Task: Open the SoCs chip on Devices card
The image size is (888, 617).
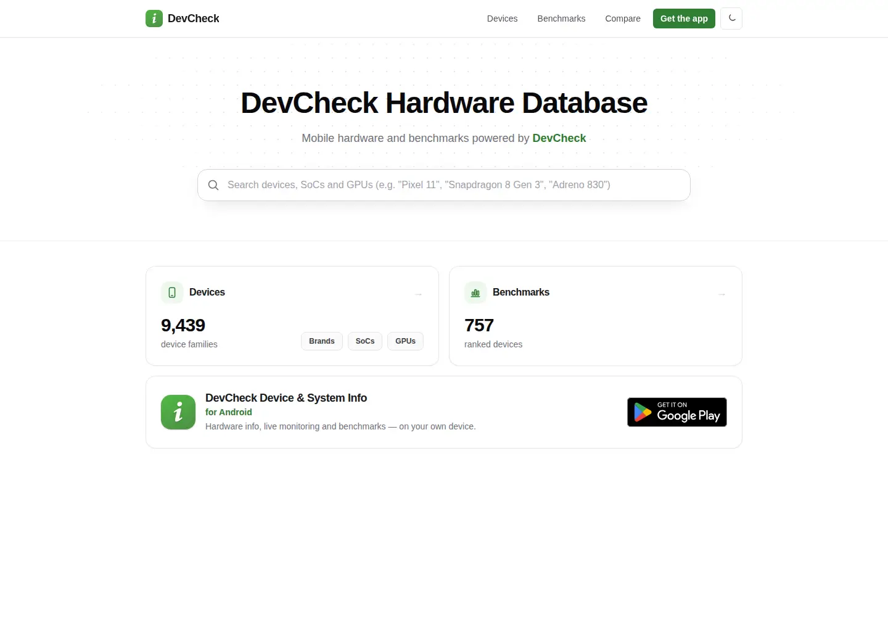Action: 365,341
